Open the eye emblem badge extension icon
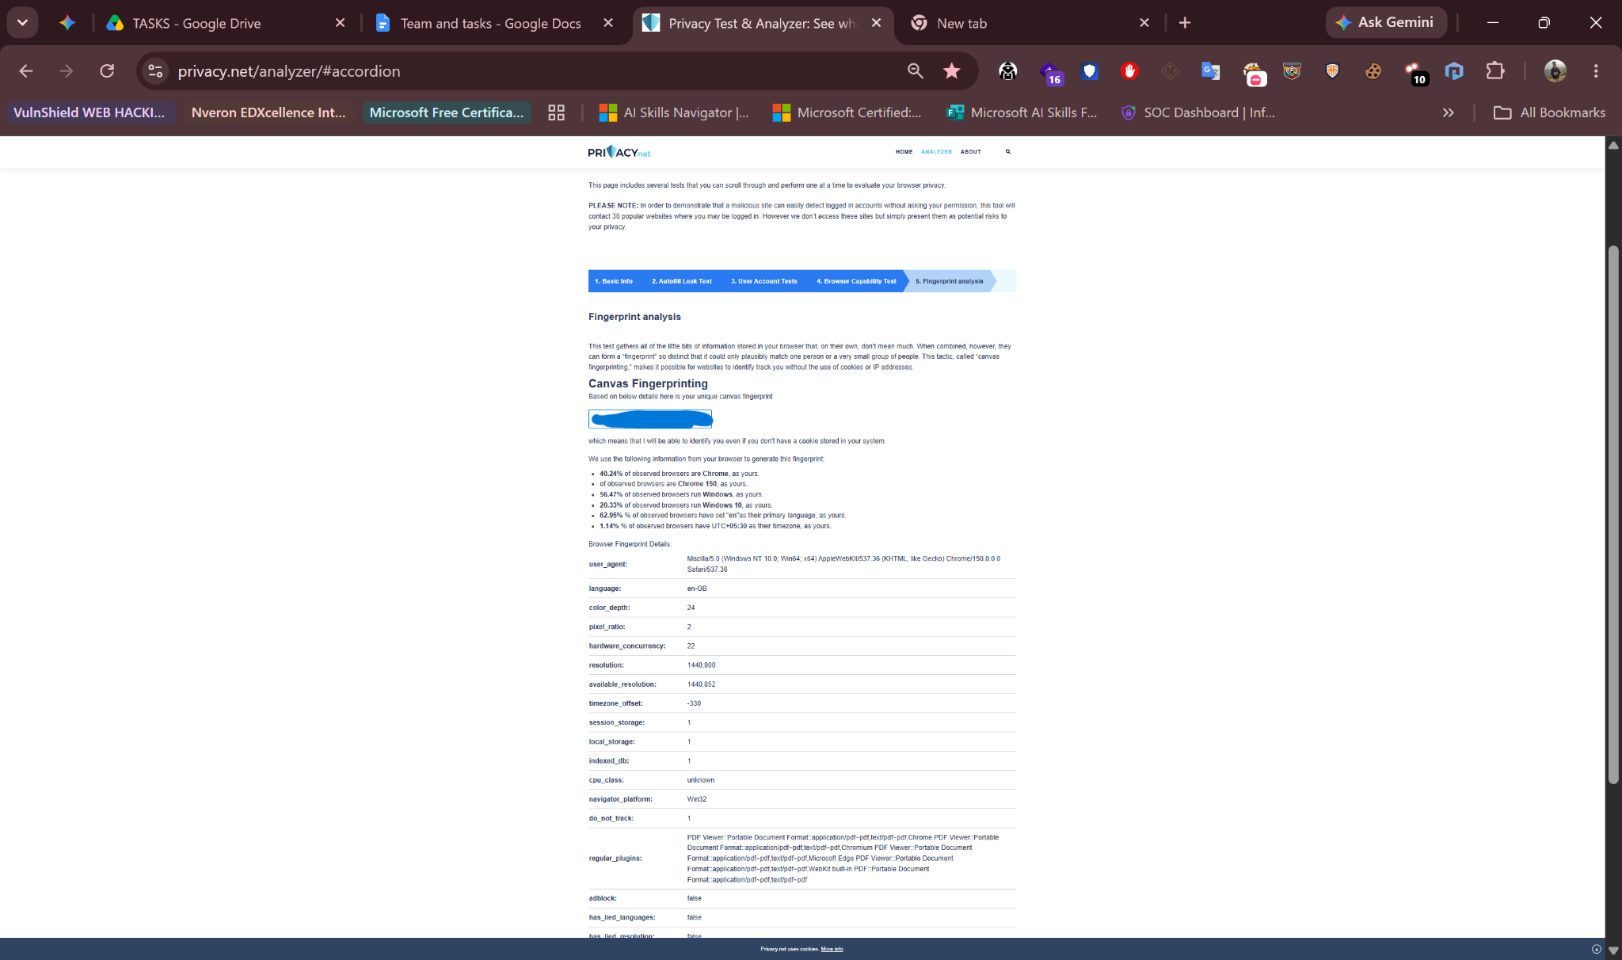 1293,71
